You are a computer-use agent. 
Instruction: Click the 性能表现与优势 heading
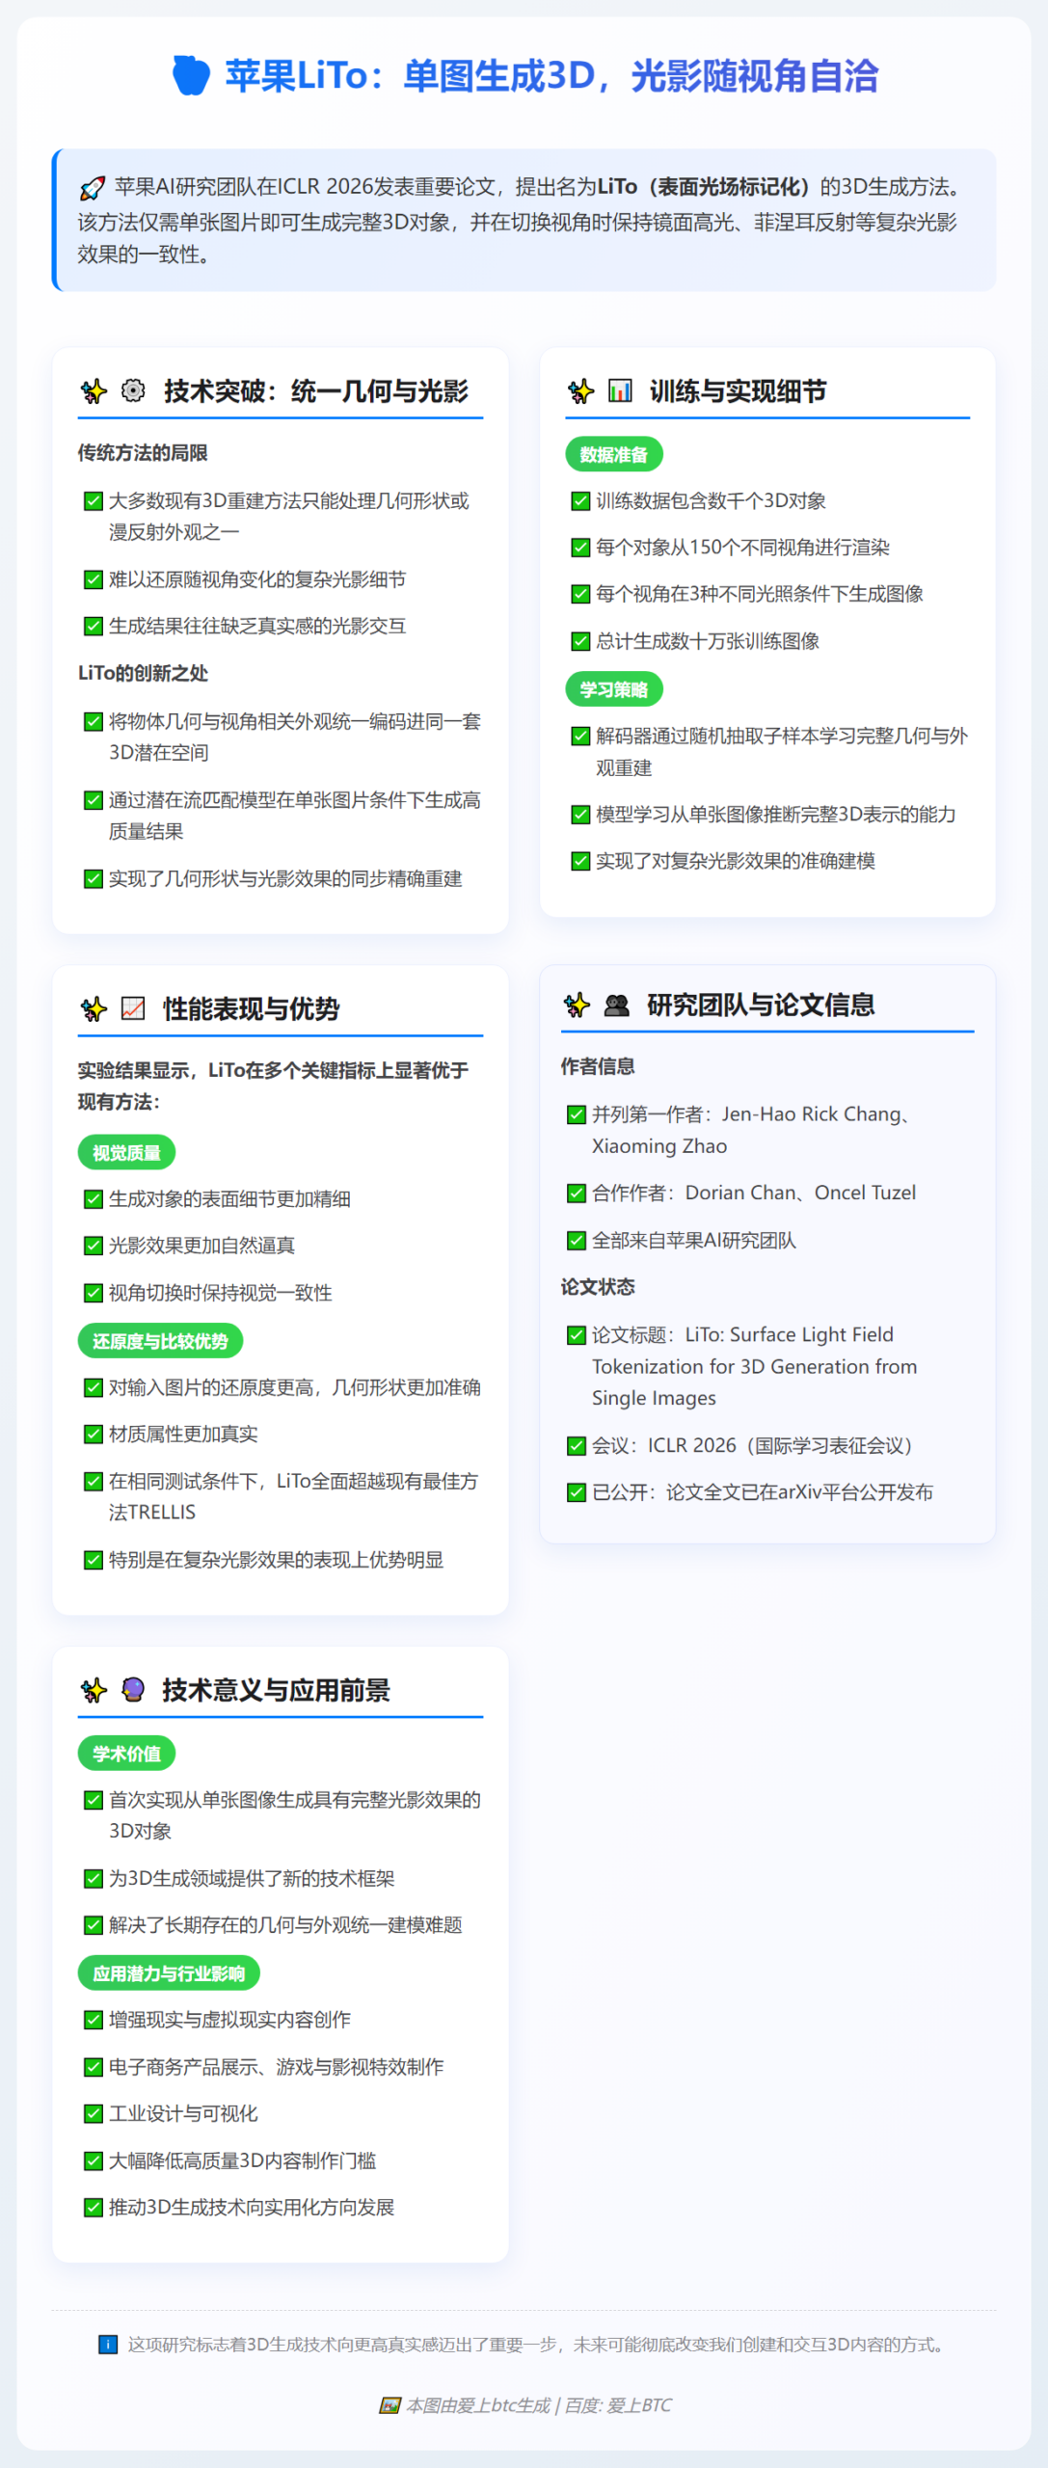pyautogui.click(x=252, y=1008)
